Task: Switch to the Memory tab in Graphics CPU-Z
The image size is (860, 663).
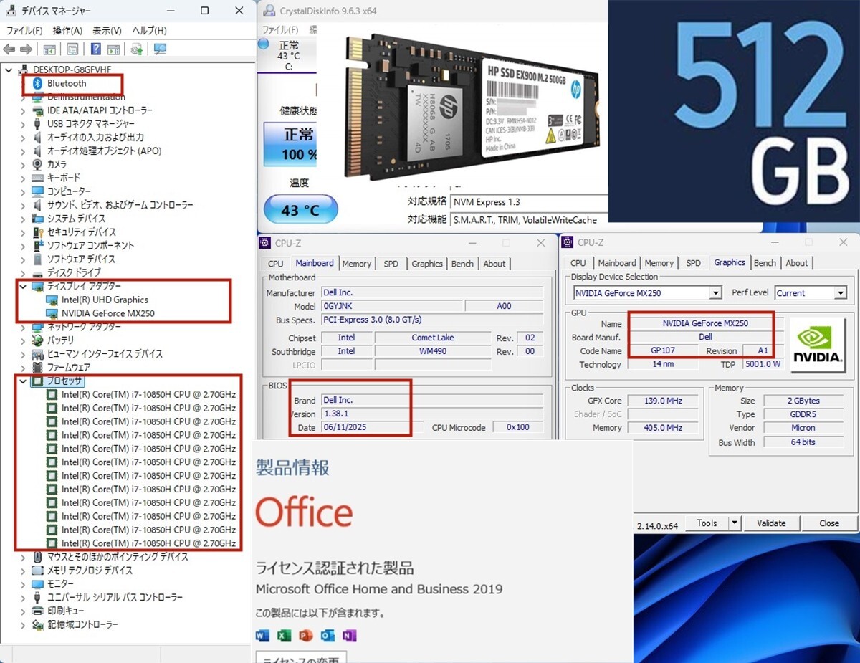Action: [659, 263]
